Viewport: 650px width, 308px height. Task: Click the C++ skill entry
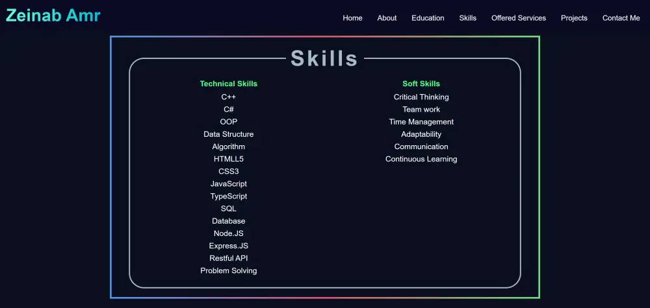point(228,97)
